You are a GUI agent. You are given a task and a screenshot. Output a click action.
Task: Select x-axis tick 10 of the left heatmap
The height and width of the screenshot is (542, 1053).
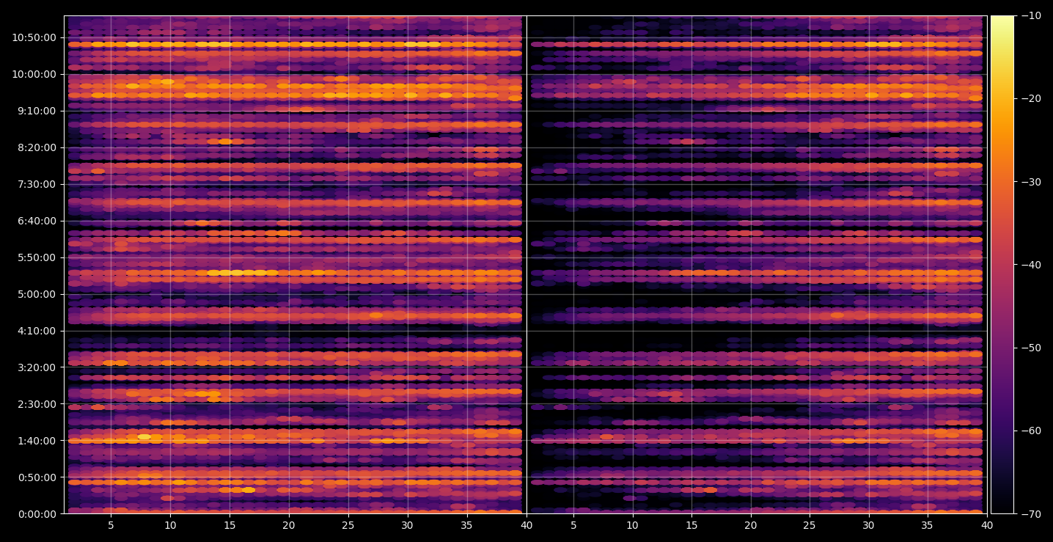[x=170, y=526]
